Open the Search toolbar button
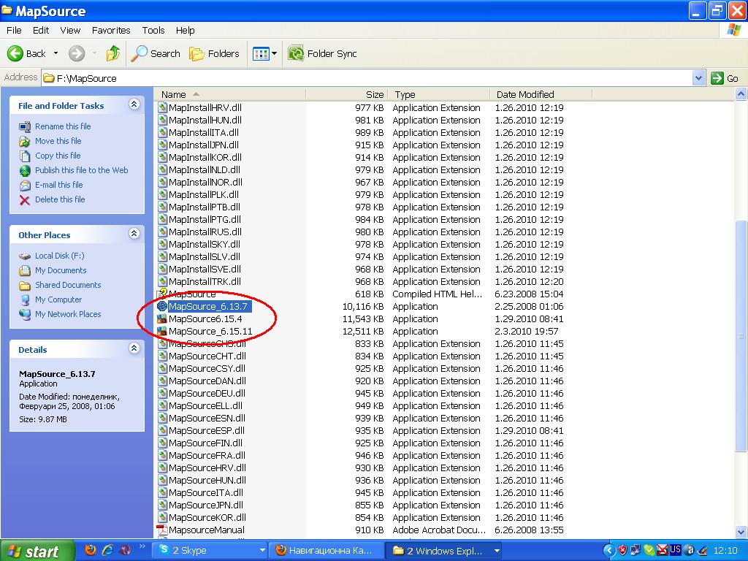The width and height of the screenshot is (748, 561). click(x=156, y=53)
